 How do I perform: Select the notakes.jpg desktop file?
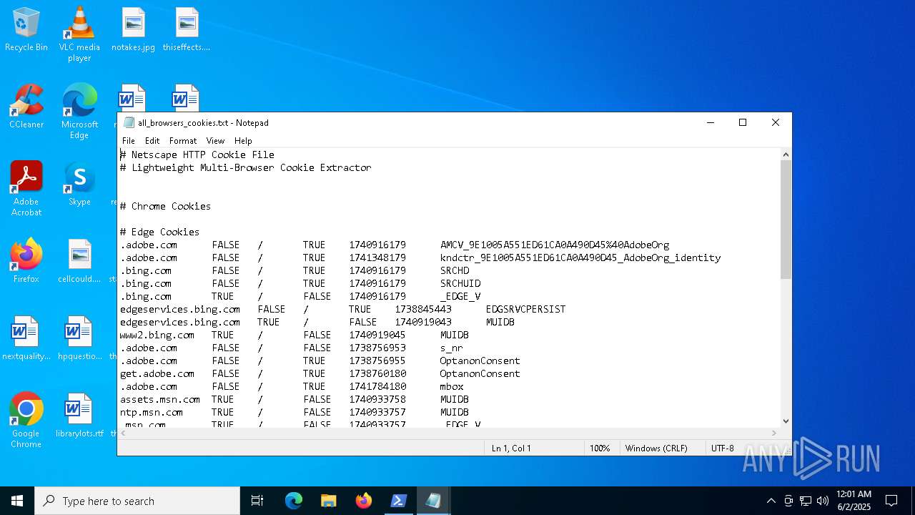tap(133, 29)
